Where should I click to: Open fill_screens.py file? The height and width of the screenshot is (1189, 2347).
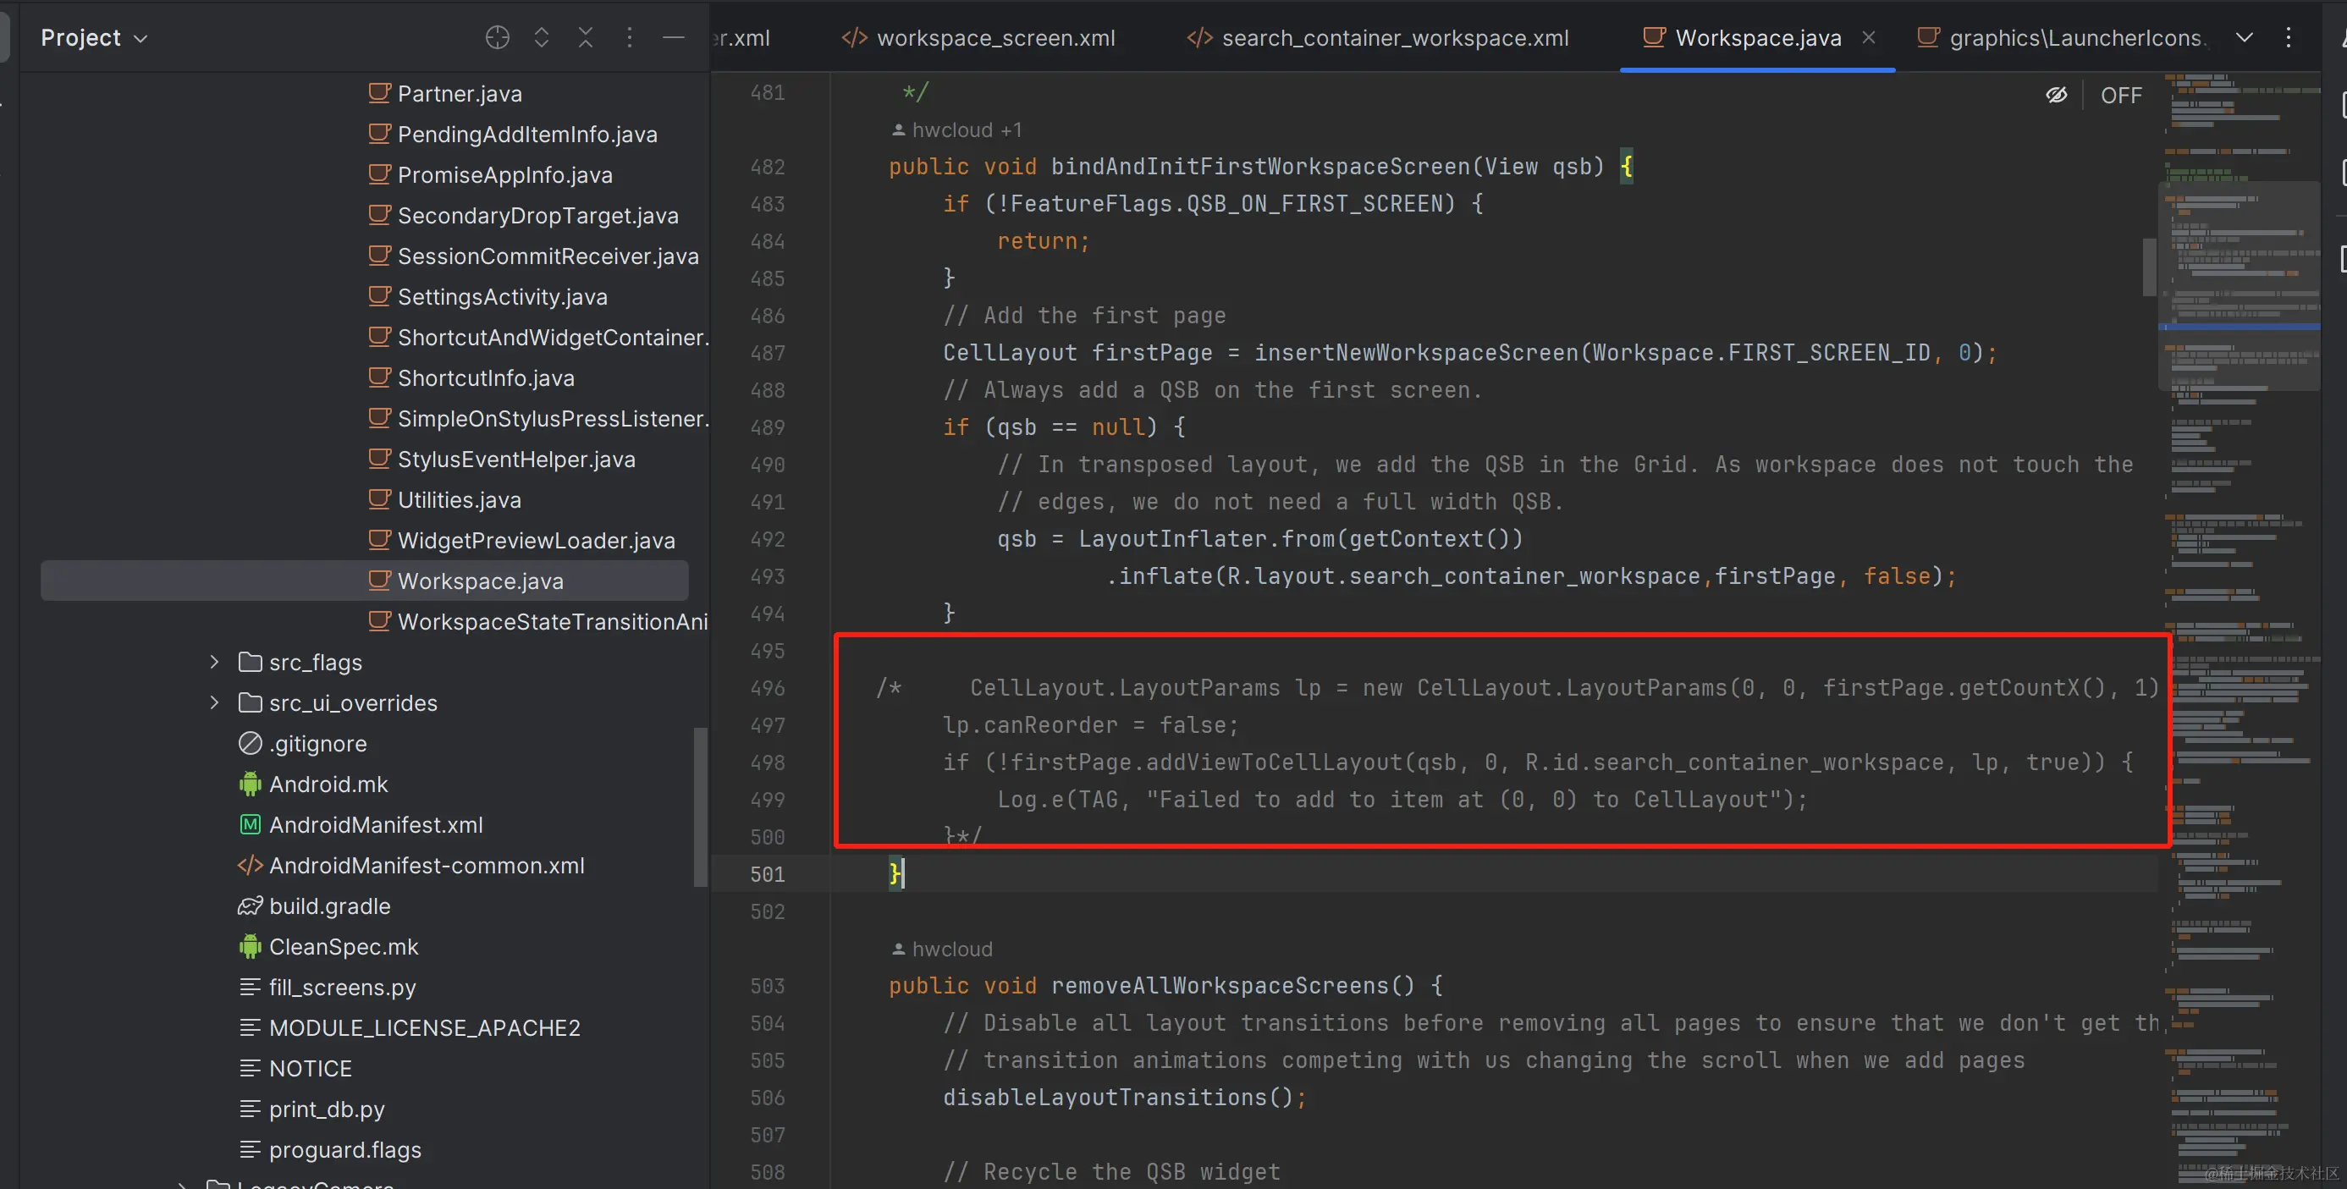pos(327,988)
